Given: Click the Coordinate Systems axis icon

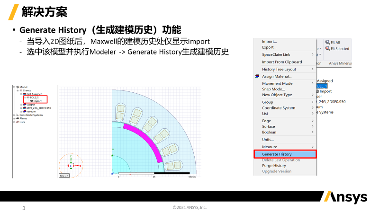Looking at the screenshot, I should [x=18, y=115].
